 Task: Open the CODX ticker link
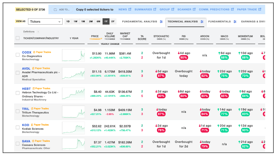click(26, 52)
